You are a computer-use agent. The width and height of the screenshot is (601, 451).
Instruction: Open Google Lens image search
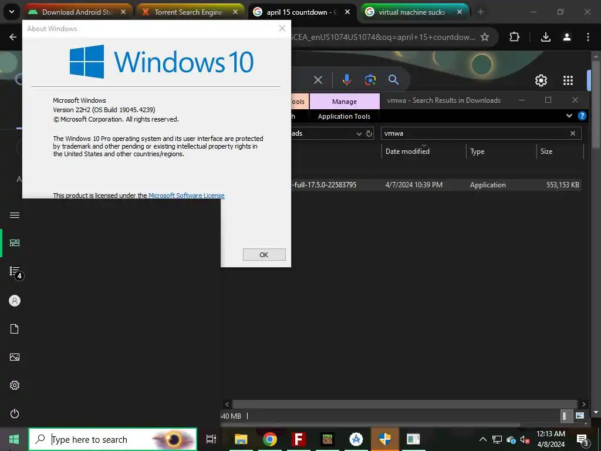click(x=370, y=80)
